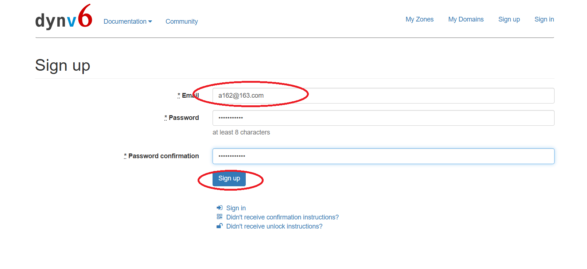Click the QR icon beside confirmation instructions
587x269 pixels.
point(219,217)
